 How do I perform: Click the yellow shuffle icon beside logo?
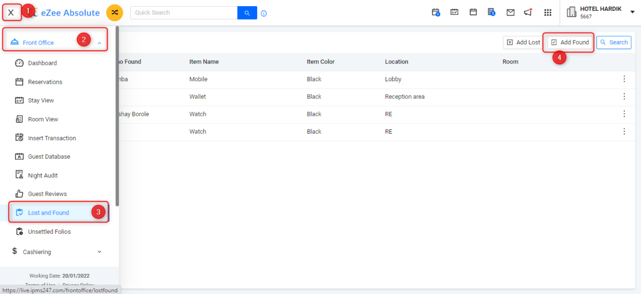click(x=114, y=13)
